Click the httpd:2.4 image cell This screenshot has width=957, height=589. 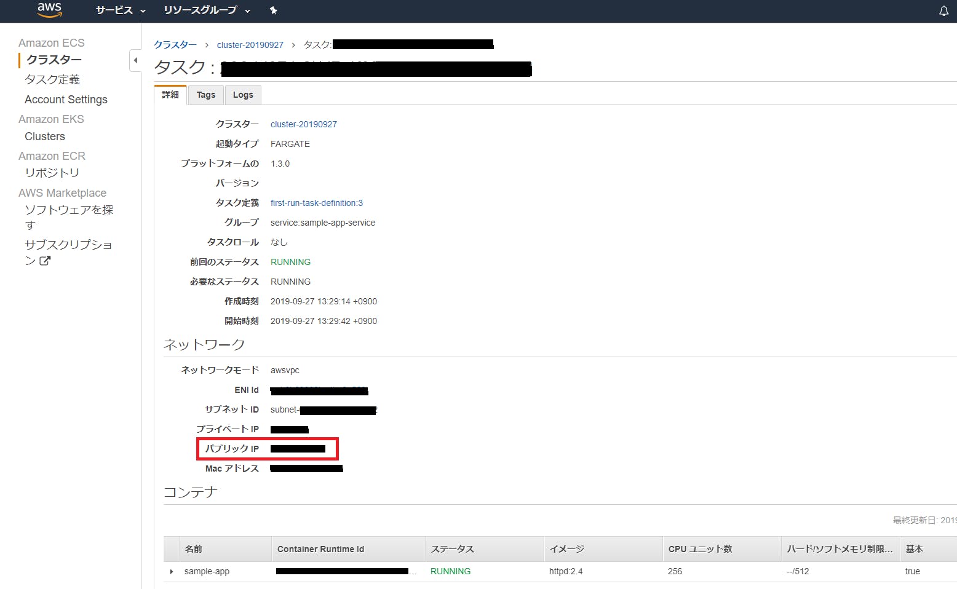(566, 572)
